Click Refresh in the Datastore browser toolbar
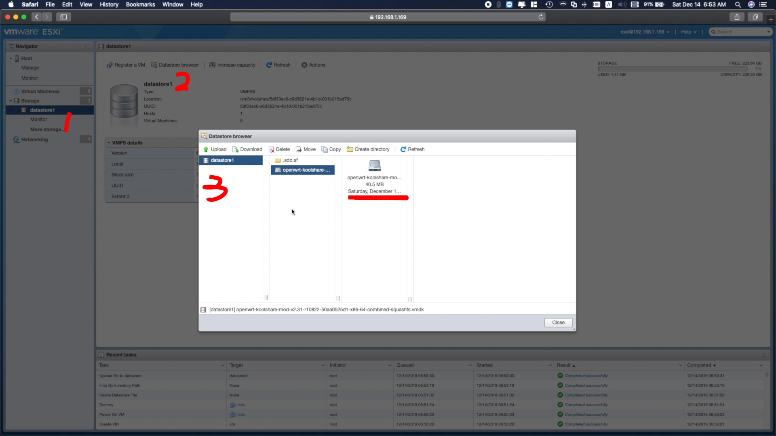The image size is (776, 436). pyautogui.click(x=412, y=149)
